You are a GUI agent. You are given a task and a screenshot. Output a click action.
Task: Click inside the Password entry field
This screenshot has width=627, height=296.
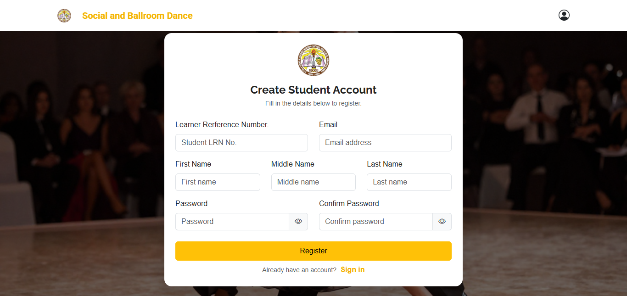[x=232, y=222]
